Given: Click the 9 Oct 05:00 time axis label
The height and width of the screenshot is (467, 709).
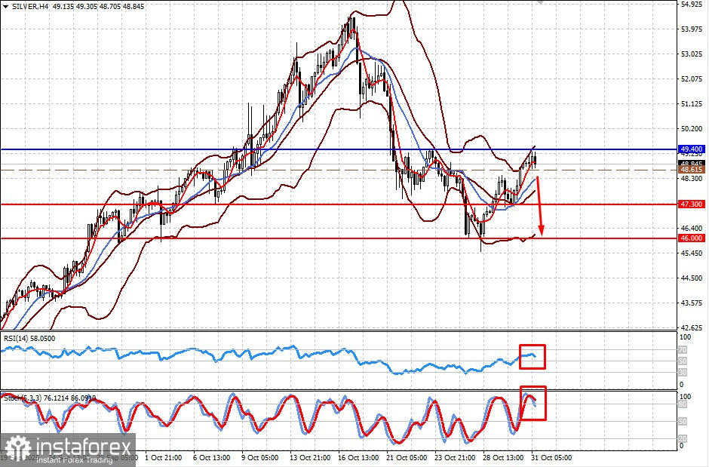Looking at the screenshot, I should 260,457.
